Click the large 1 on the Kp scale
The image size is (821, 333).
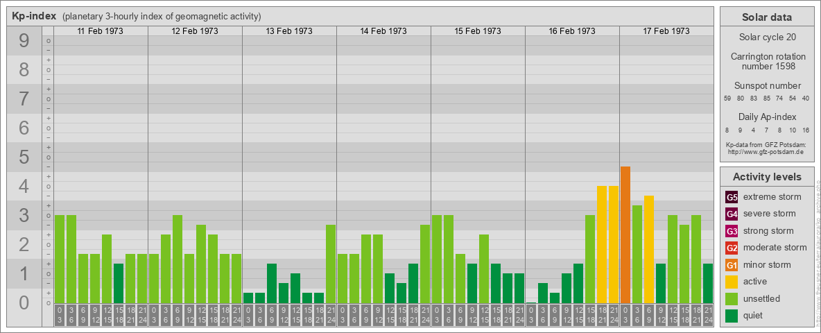(x=24, y=273)
